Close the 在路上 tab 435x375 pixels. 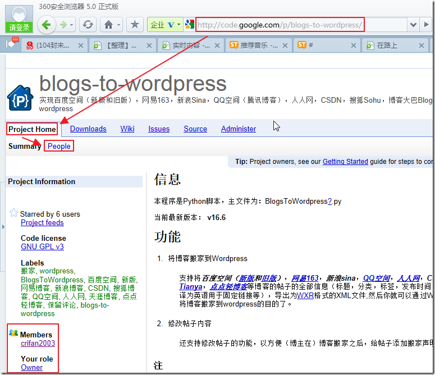[422, 45]
